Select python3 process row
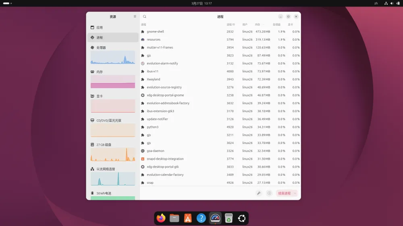This screenshot has width=403, height=226. 220,127
